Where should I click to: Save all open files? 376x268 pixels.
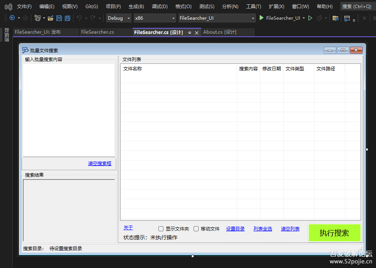(x=67, y=18)
